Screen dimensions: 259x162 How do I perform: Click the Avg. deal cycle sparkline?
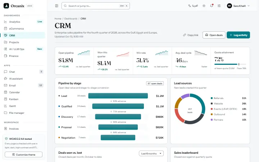pyautogui.click(x=201, y=53)
